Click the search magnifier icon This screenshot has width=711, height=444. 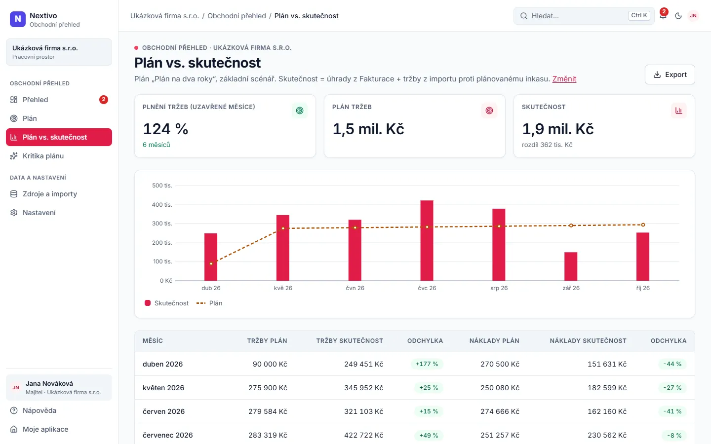(524, 16)
